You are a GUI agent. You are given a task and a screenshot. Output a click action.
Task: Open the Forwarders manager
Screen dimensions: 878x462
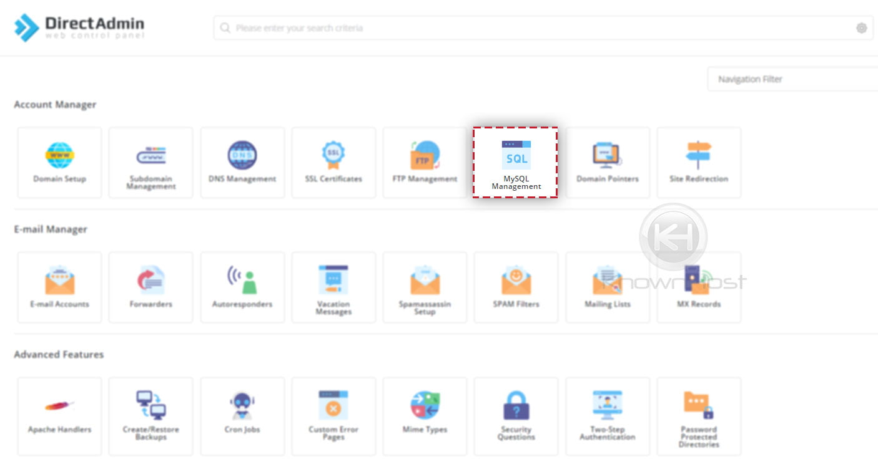point(150,287)
